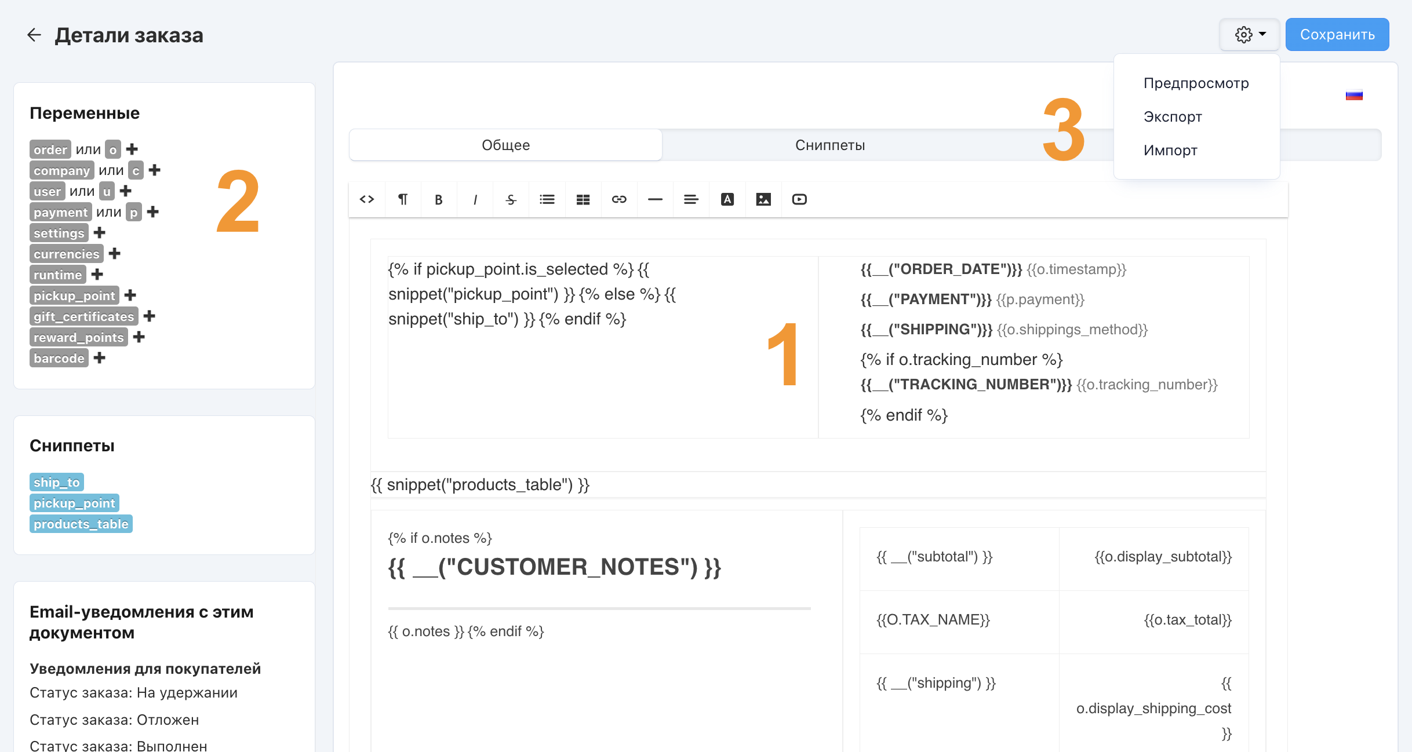Expand the barcode variable plus

[x=100, y=357]
